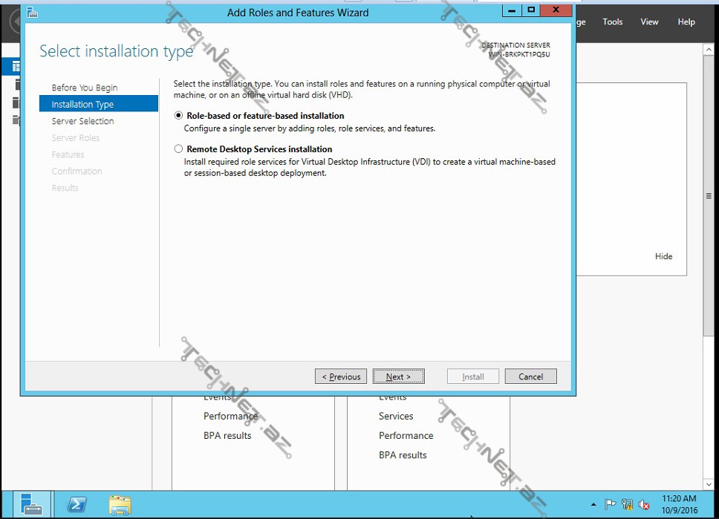Cancel the Add Roles wizard
Image resolution: width=719 pixels, height=519 pixels.
pyautogui.click(x=530, y=376)
